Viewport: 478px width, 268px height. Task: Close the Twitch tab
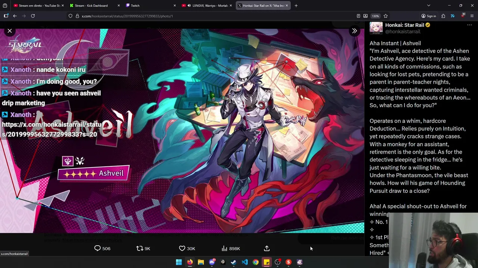[x=174, y=6]
